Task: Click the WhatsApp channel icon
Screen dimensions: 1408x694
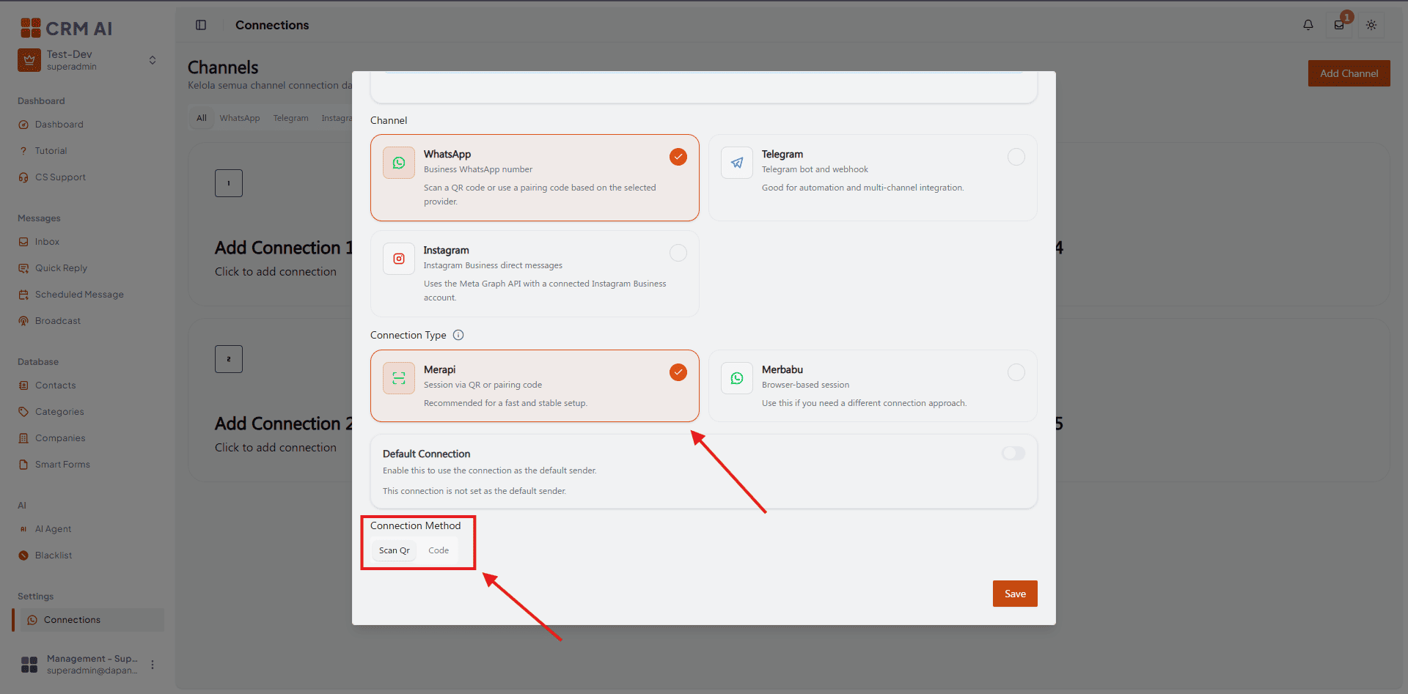Action: (399, 163)
